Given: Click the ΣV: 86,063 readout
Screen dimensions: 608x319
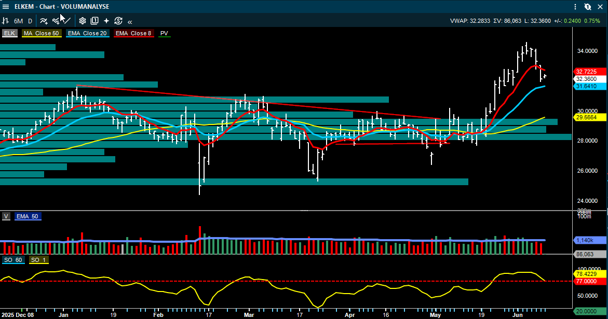Looking at the screenshot, I should coord(507,21).
